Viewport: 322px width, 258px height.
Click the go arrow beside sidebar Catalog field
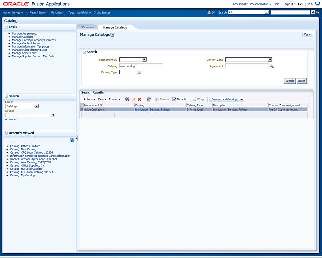pyautogui.click(x=53, y=115)
